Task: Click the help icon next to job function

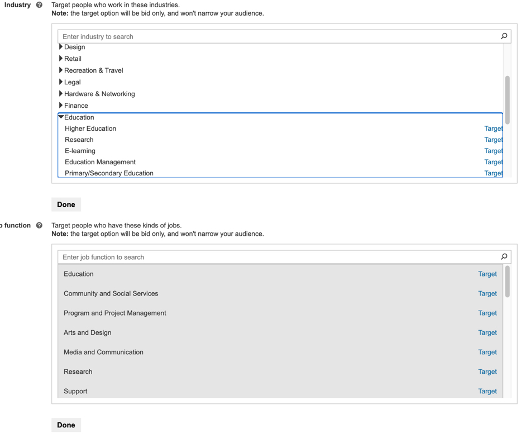Action: click(x=39, y=226)
